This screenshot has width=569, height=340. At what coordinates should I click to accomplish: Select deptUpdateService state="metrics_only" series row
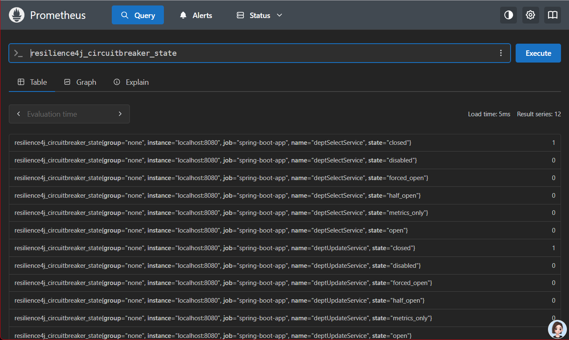coord(284,318)
